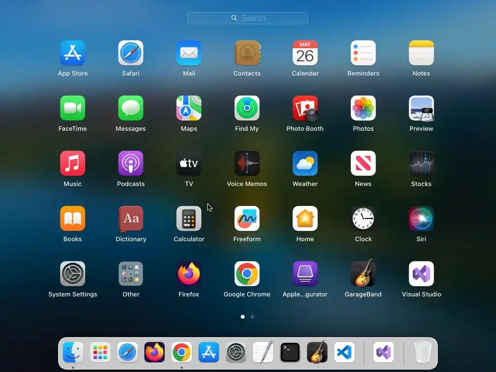
Task: Activate Siri from Launchpad
Action: tap(421, 218)
